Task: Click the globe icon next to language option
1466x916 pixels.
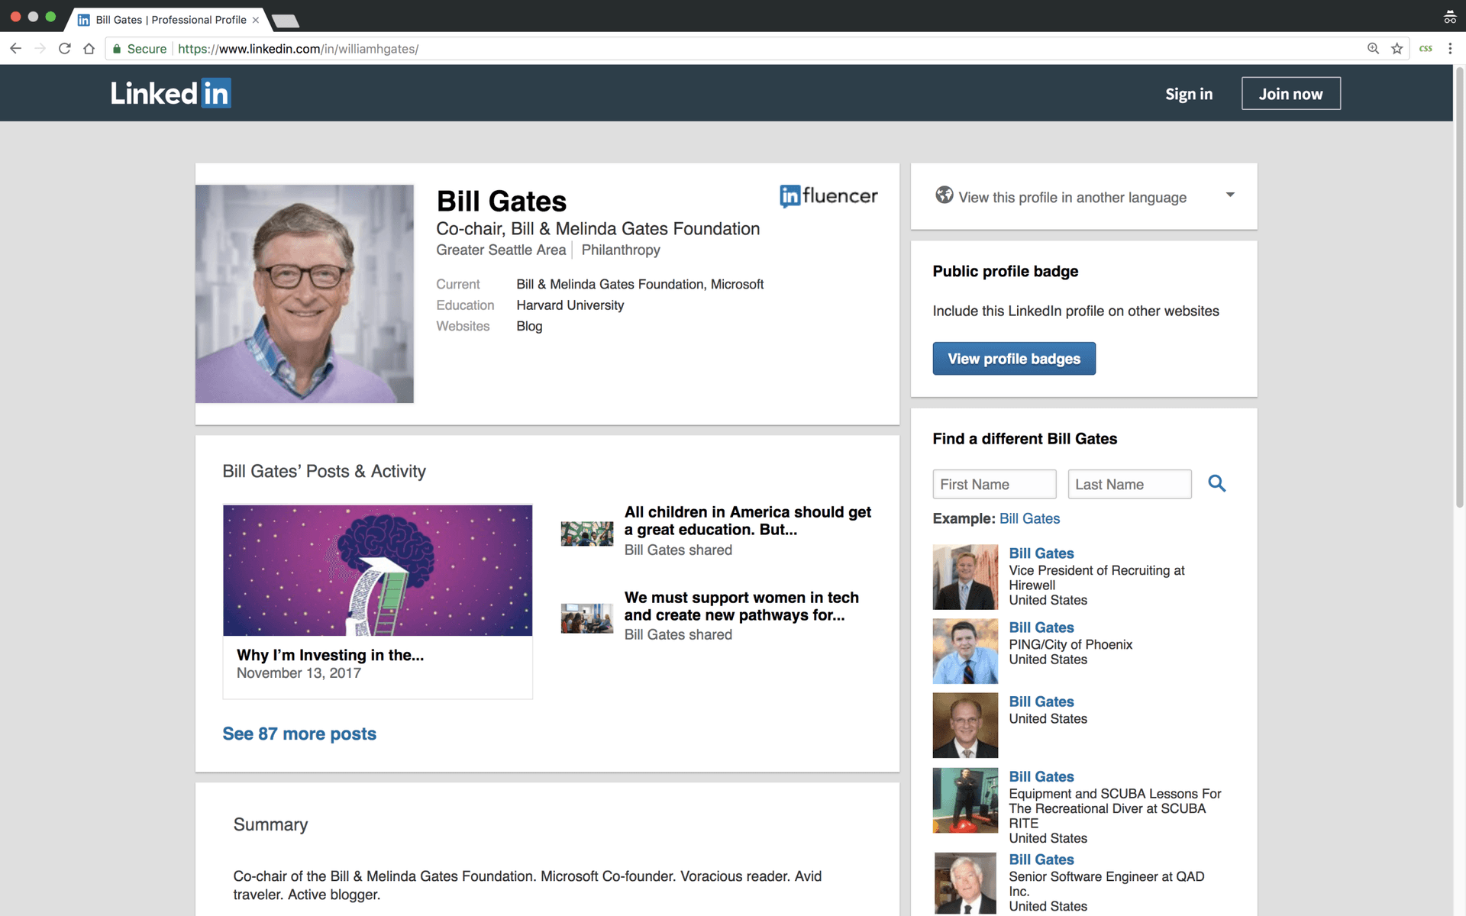Action: 944,195
